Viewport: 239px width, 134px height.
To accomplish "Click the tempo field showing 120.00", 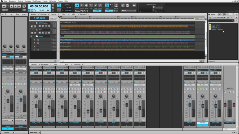I will tap(41, 10).
